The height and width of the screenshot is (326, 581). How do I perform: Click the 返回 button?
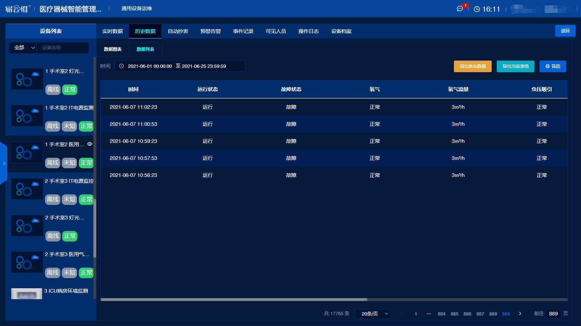[x=565, y=31]
